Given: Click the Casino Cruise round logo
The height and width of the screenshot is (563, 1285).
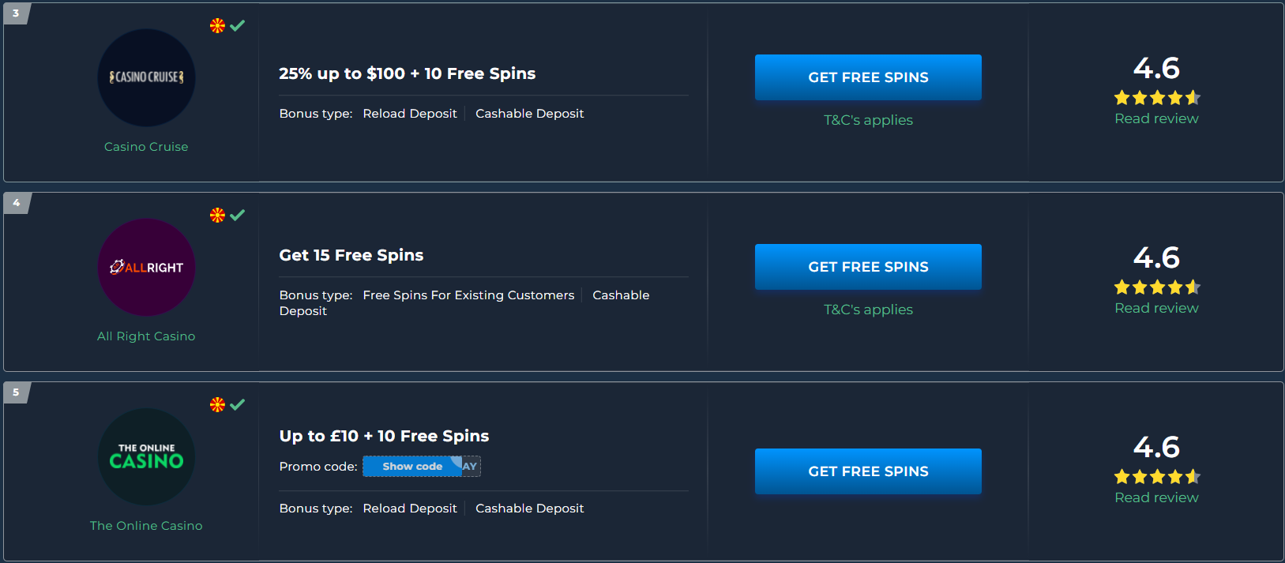Looking at the screenshot, I should pyautogui.click(x=146, y=77).
